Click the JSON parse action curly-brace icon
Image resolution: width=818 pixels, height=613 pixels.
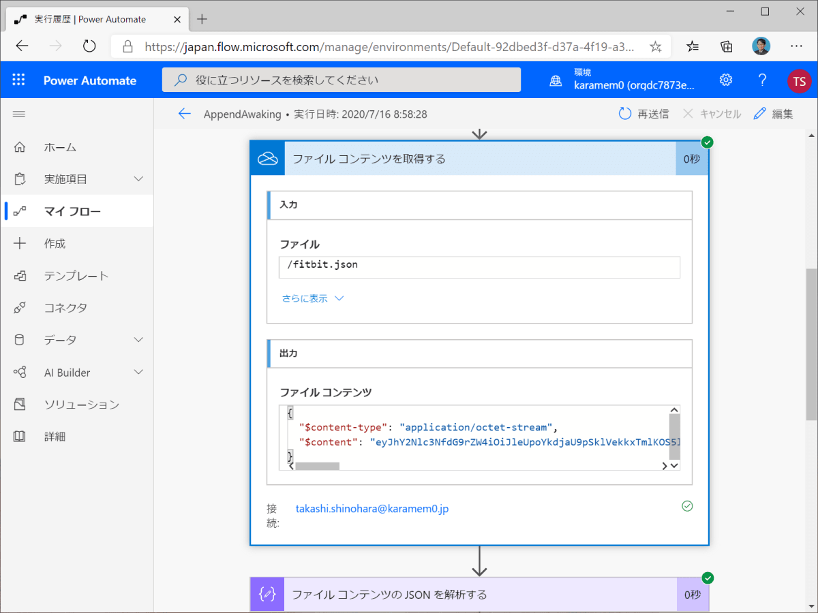[267, 595]
